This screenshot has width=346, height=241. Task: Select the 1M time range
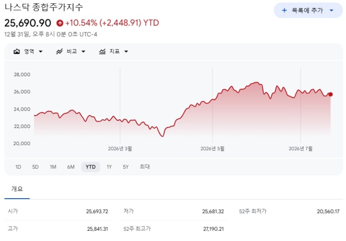(x=53, y=167)
